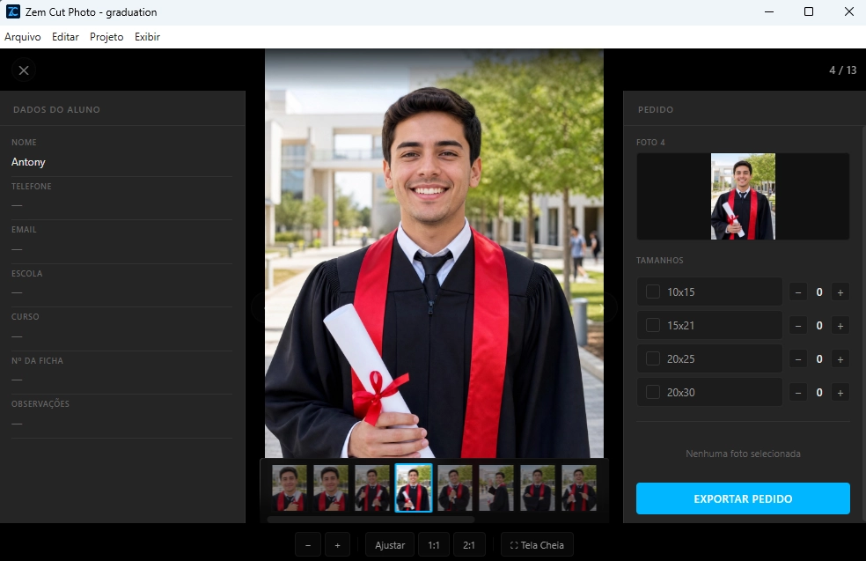This screenshot has width=866, height=561.
Task: Open the Projeto menu
Action: (x=106, y=36)
